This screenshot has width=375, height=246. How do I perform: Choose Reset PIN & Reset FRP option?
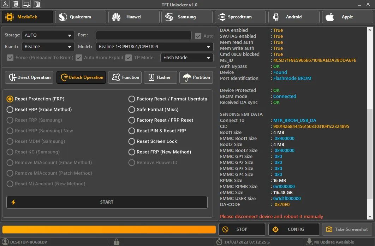click(x=132, y=131)
